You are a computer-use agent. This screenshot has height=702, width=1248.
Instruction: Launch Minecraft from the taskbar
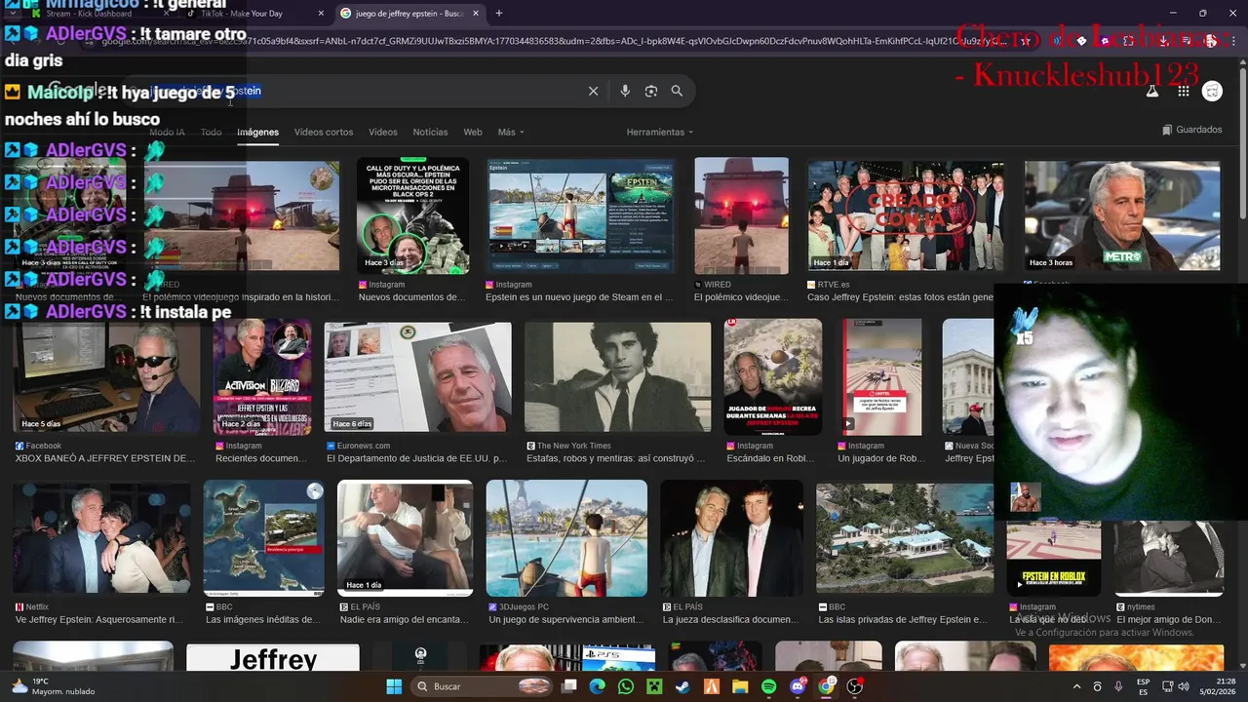click(x=654, y=686)
